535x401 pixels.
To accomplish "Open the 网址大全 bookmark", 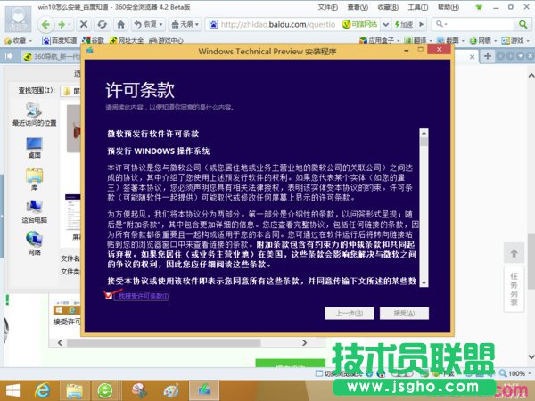I will pyautogui.click(x=127, y=41).
